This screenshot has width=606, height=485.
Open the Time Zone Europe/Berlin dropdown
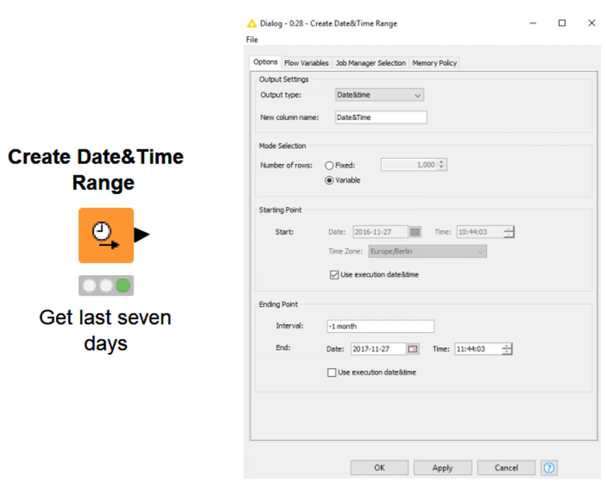click(427, 251)
